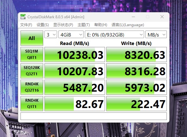Run the SEQ128K Q32T1 test

32,71
